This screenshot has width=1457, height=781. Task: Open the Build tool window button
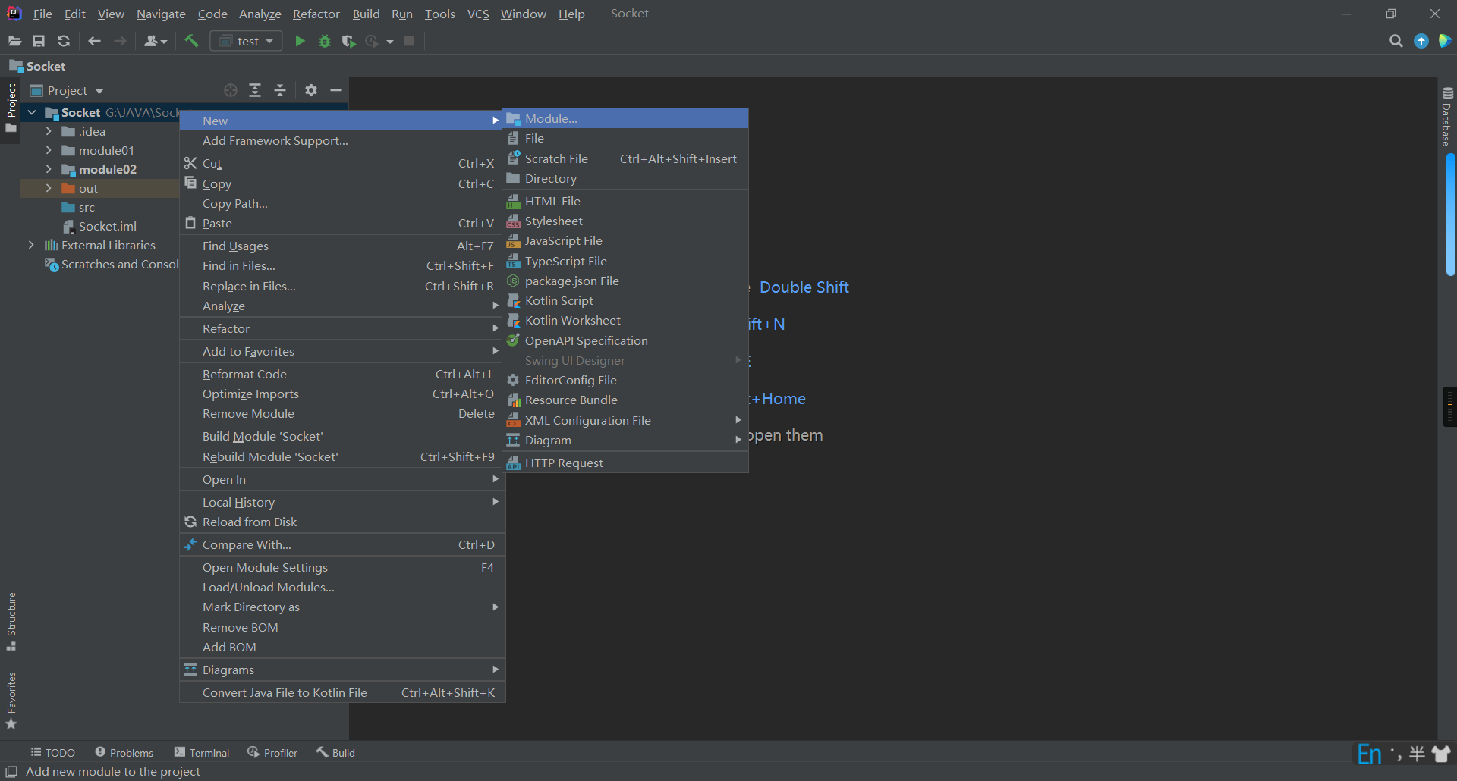point(335,752)
